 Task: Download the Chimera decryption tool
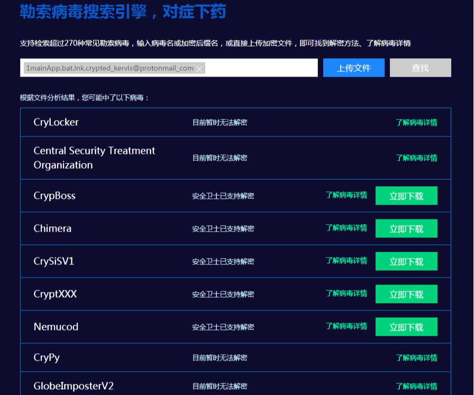406,228
